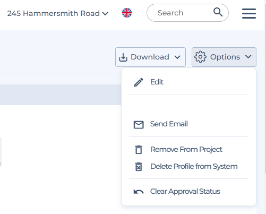Image resolution: width=266 pixels, height=214 pixels.
Task: Click the gear icon on Options
Action: [200, 57]
